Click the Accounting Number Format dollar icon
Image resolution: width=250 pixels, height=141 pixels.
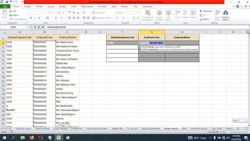[117, 18]
